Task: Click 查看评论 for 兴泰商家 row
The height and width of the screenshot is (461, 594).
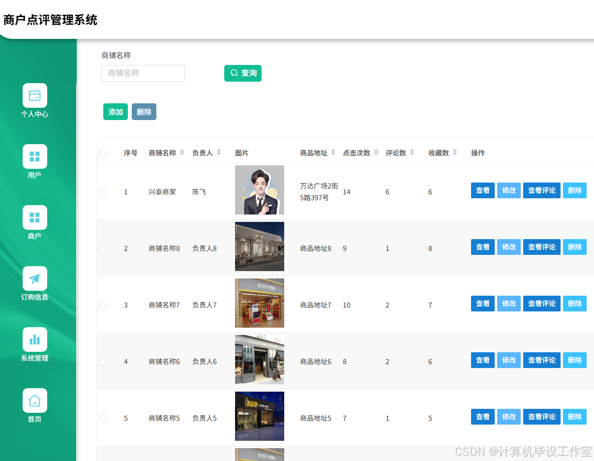Action: (542, 190)
